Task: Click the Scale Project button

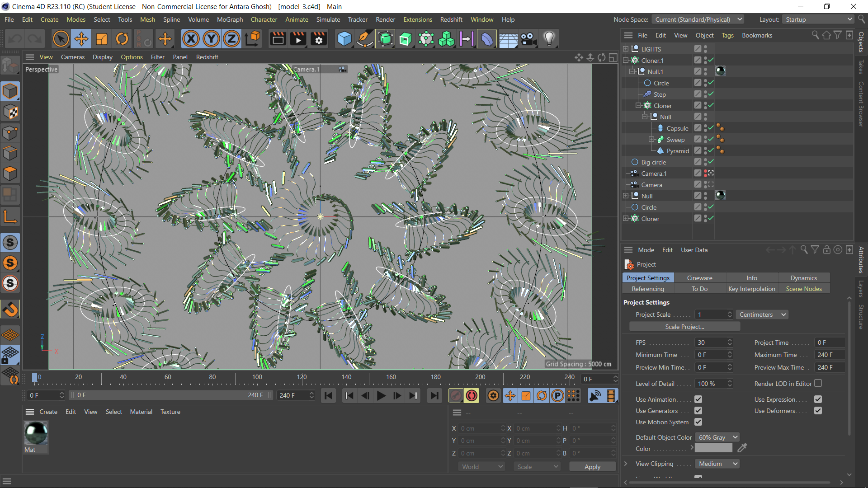Action: pos(684,327)
